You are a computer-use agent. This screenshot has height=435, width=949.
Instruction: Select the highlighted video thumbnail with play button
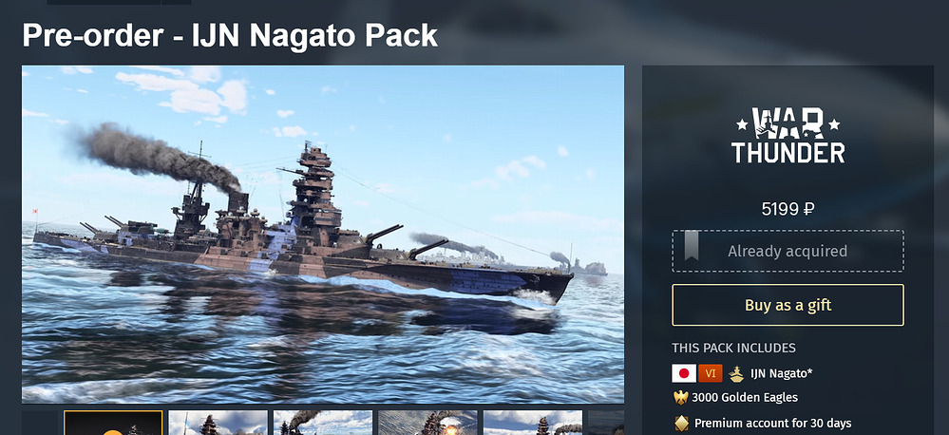[113, 423]
